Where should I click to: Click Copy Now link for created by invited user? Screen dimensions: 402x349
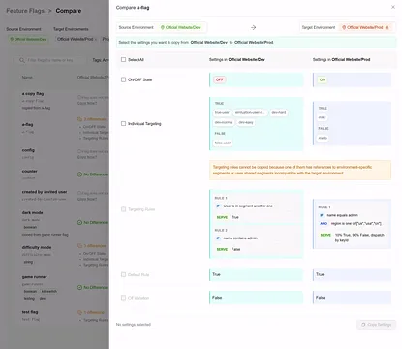(x=87, y=199)
